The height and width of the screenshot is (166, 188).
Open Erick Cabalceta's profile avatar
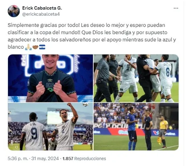(14, 11)
